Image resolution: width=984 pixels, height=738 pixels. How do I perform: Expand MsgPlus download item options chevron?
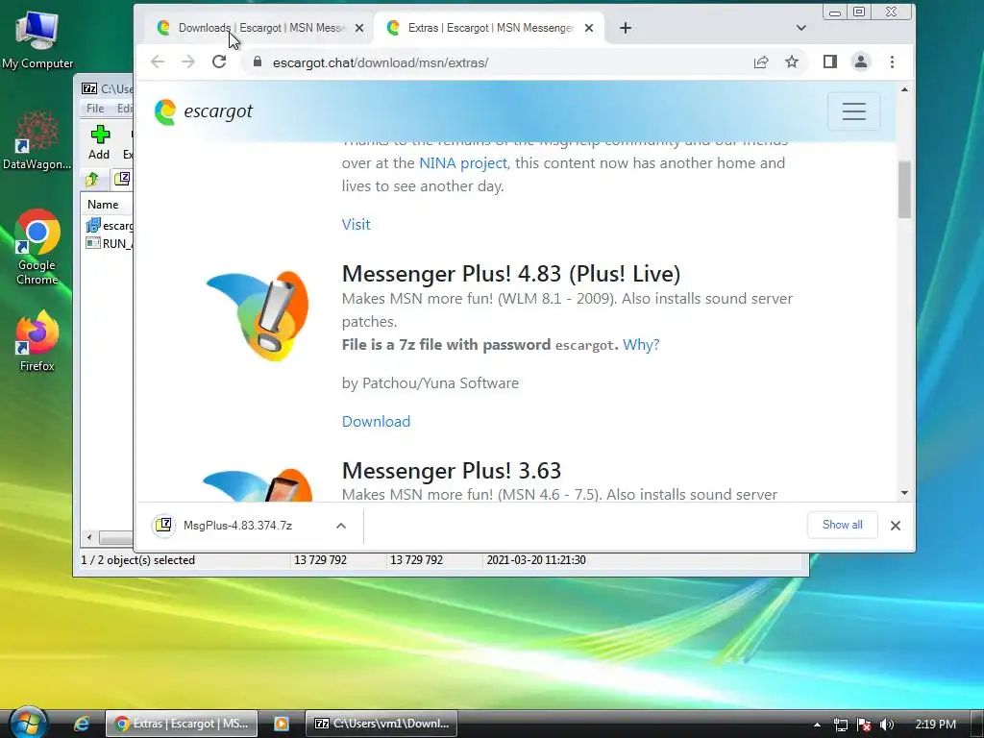341,526
